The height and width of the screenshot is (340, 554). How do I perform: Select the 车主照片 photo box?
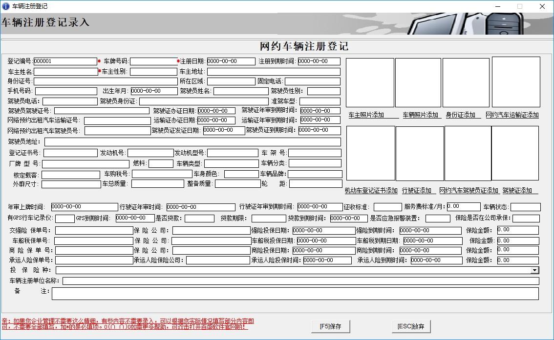pos(370,82)
